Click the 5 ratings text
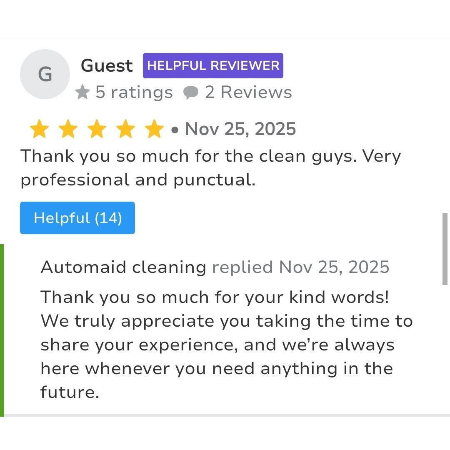 click(134, 92)
